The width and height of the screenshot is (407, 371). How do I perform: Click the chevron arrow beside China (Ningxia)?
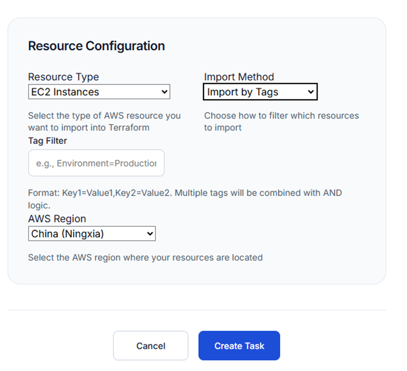(150, 234)
